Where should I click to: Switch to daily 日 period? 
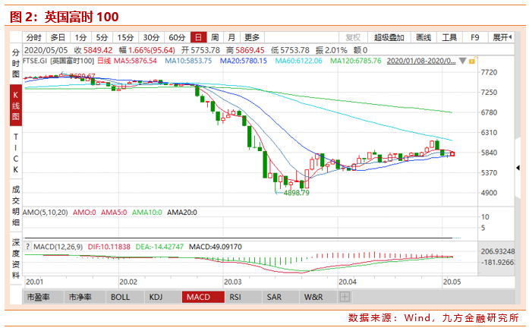coord(198,37)
